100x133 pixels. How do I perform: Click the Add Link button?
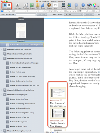pos(89,15)
